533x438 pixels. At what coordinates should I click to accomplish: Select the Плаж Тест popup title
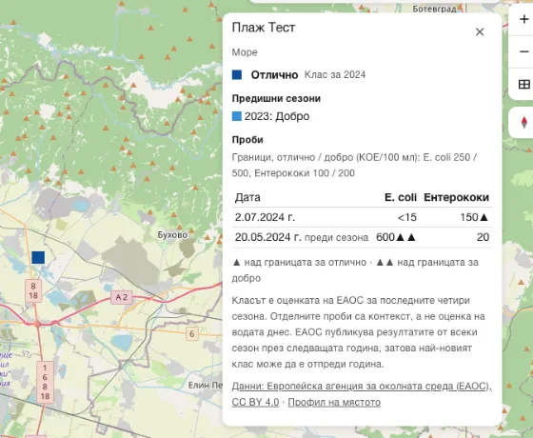[x=264, y=28]
